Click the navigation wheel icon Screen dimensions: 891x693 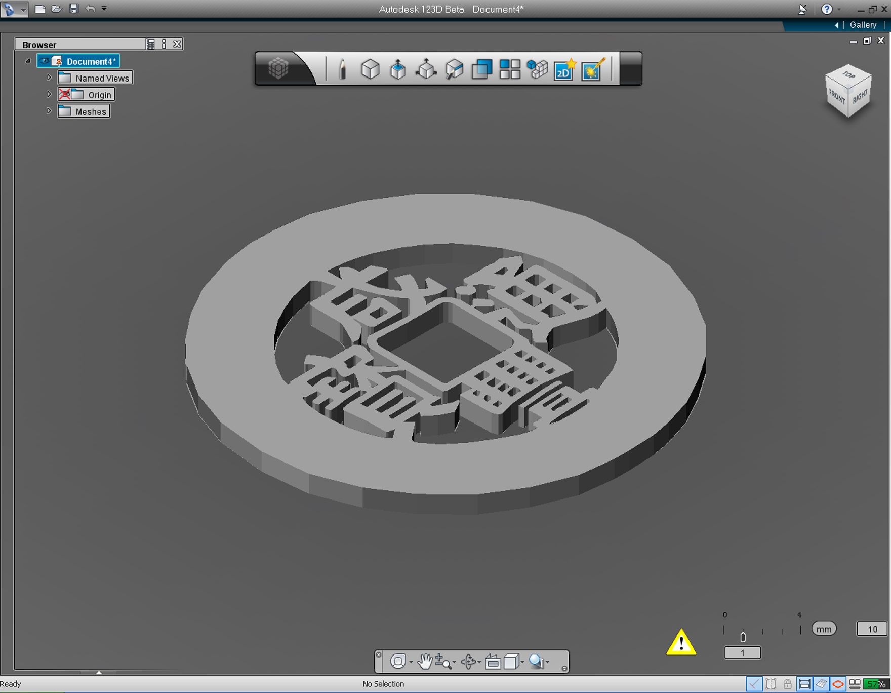tap(398, 661)
